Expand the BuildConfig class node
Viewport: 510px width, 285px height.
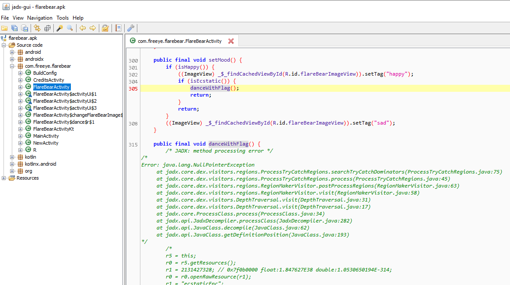point(20,73)
